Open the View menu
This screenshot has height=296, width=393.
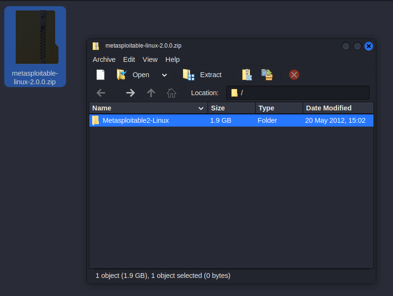pos(150,59)
